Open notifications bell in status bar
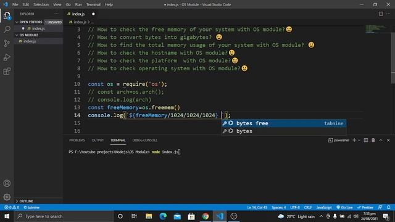The height and width of the screenshot is (222, 395). [389, 207]
